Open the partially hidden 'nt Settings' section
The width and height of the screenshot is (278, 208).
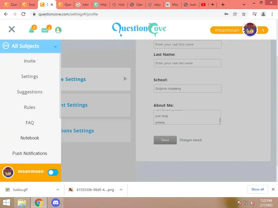click(x=96, y=105)
